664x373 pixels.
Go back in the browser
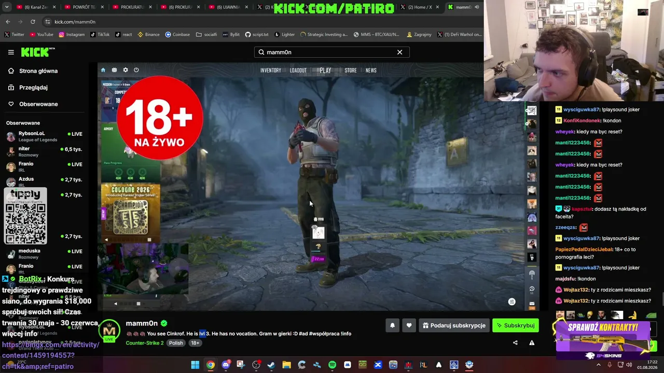(x=8, y=22)
